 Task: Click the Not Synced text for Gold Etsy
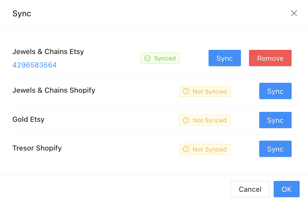(x=210, y=120)
